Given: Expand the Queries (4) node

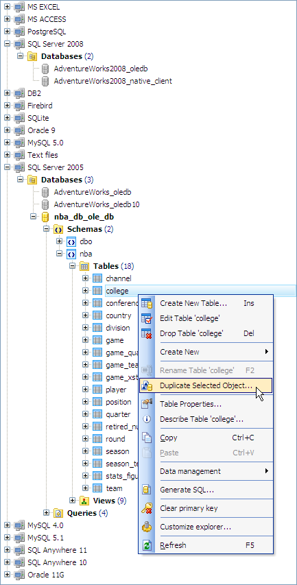Looking at the screenshot, I should [46, 513].
